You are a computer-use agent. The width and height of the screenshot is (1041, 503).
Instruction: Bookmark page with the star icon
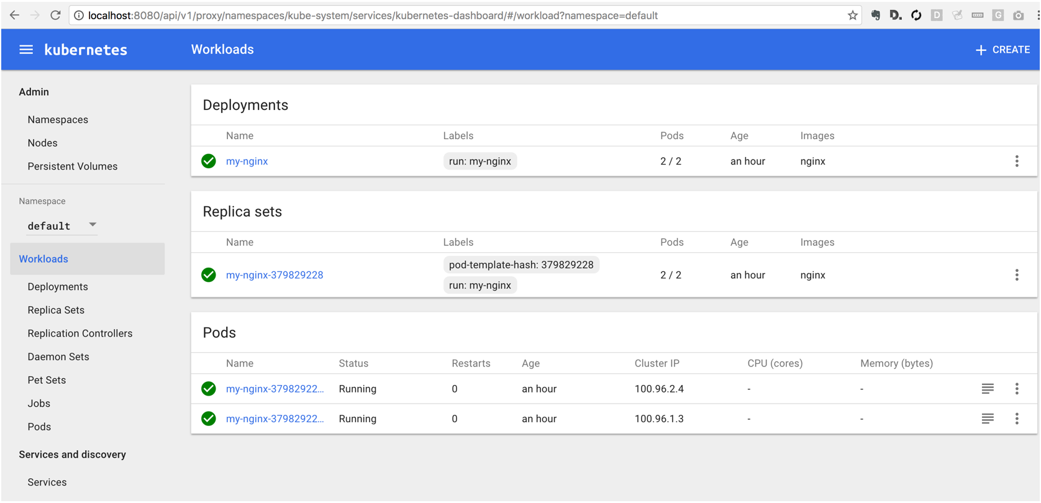[x=852, y=16]
